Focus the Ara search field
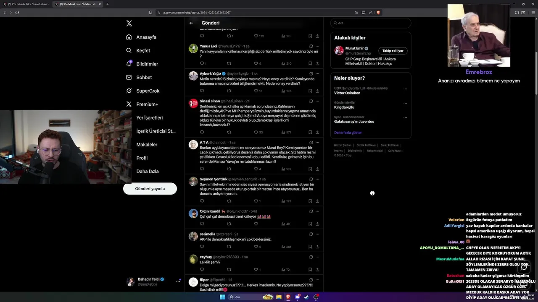Viewport: 538px width, 302px height. tap(371, 23)
